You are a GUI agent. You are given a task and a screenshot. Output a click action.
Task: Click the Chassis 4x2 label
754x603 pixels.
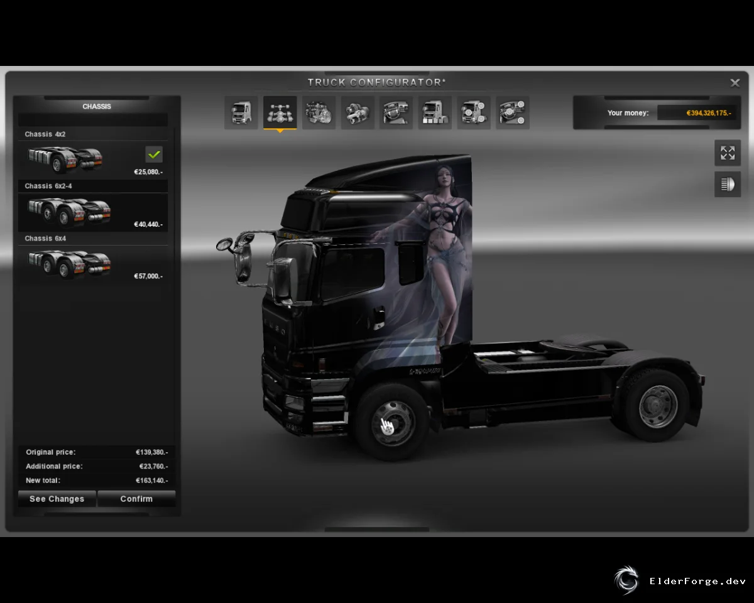click(45, 134)
